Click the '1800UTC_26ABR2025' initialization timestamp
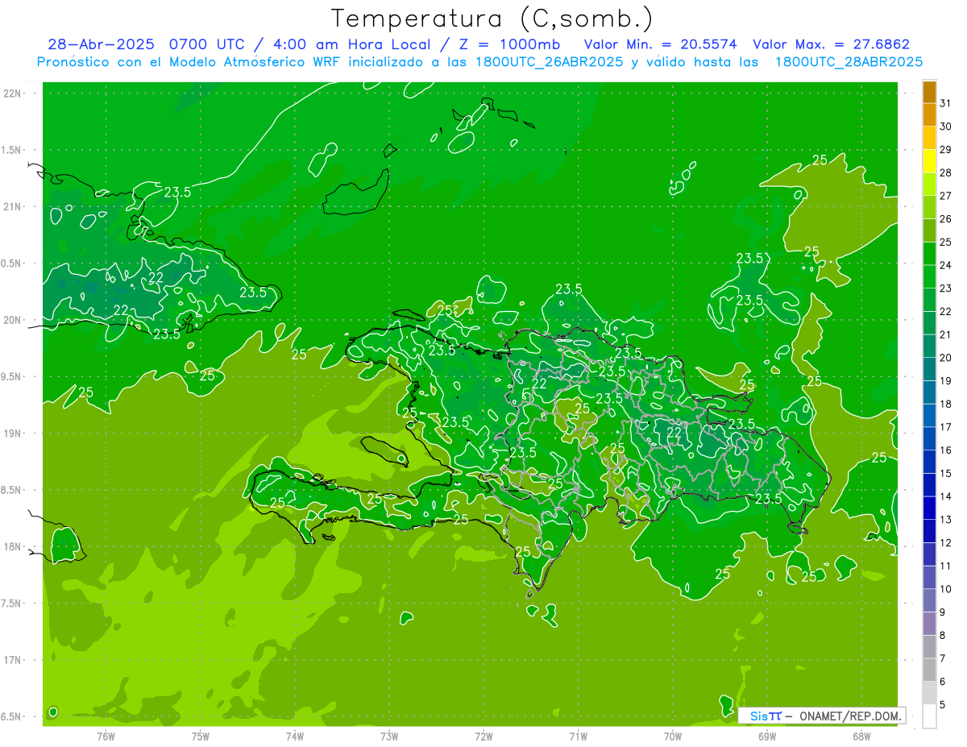The width and height of the screenshot is (967, 747). [x=549, y=62]
